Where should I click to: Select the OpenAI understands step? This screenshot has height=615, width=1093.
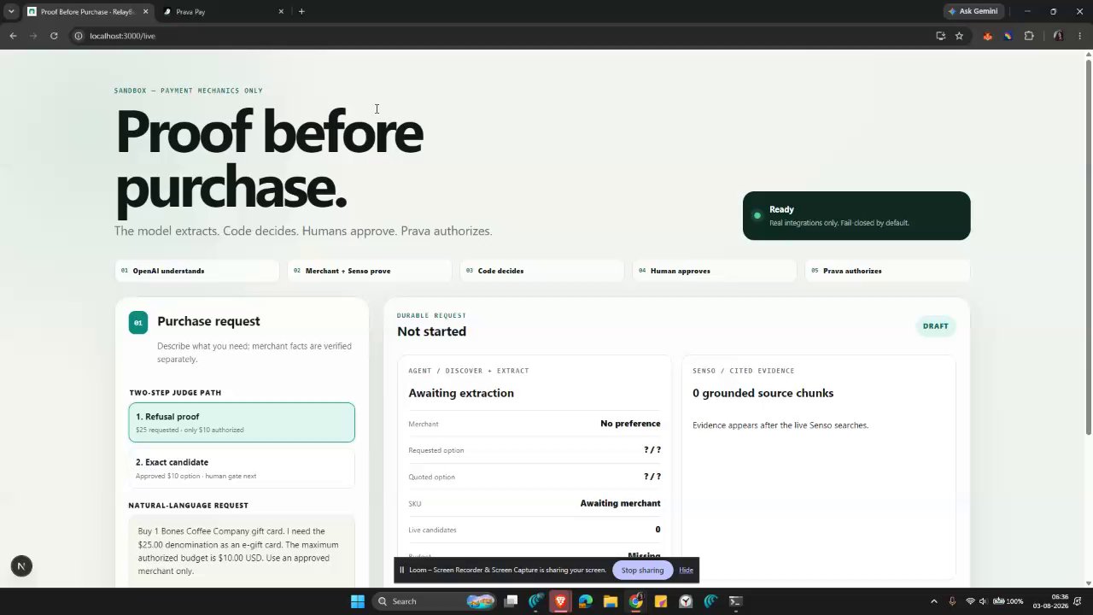pyautogui.click(x=197, y=271)
